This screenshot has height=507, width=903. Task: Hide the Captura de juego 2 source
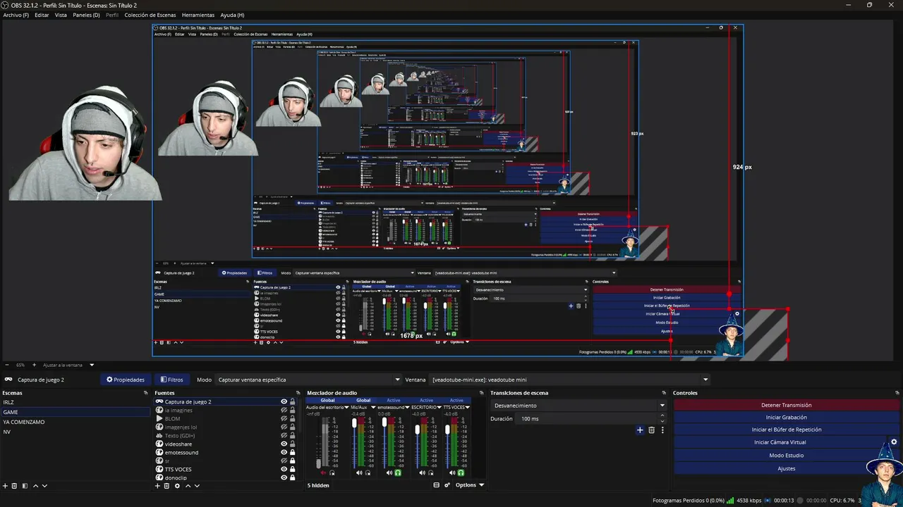tap(284, 402)
